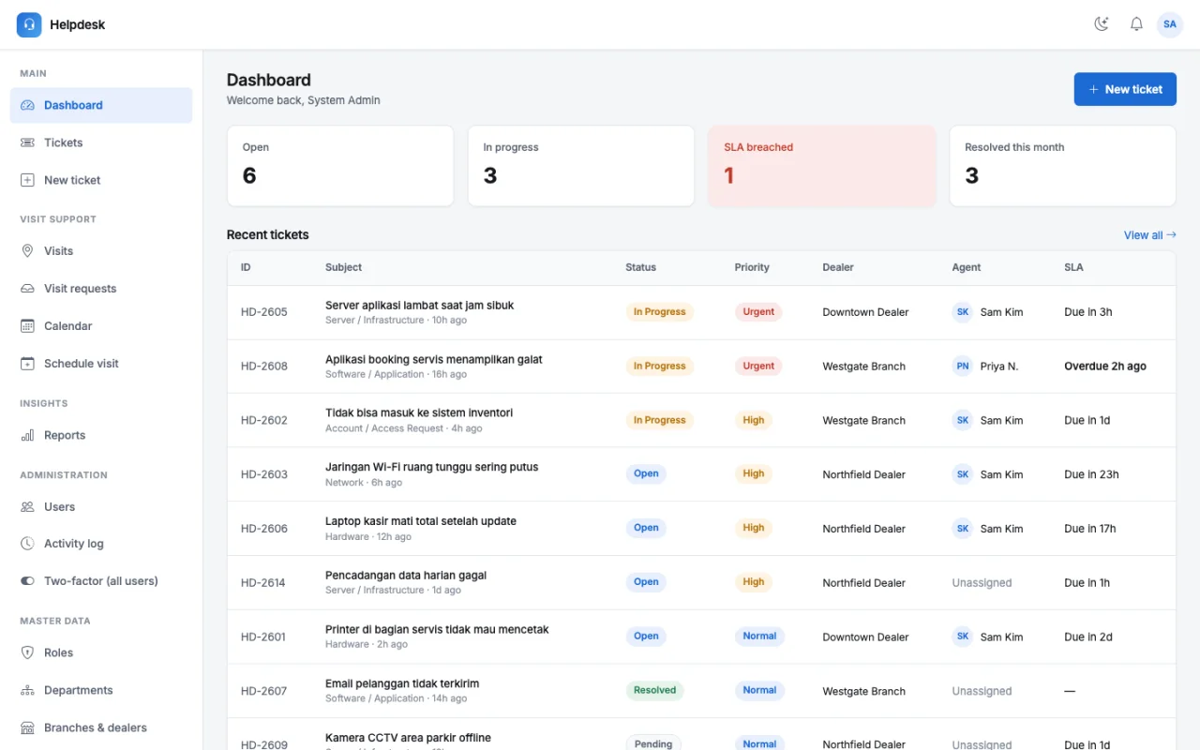Click Laptop kasir mati total setelah update

(421, 521)
